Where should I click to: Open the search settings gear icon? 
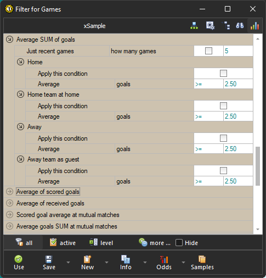tap(210, 26)
